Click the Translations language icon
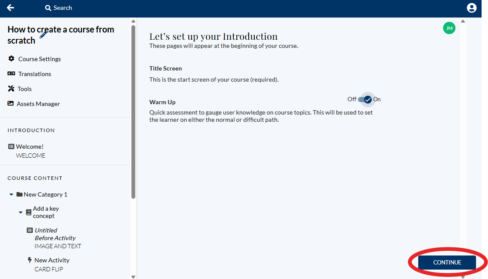 (11, 73)
